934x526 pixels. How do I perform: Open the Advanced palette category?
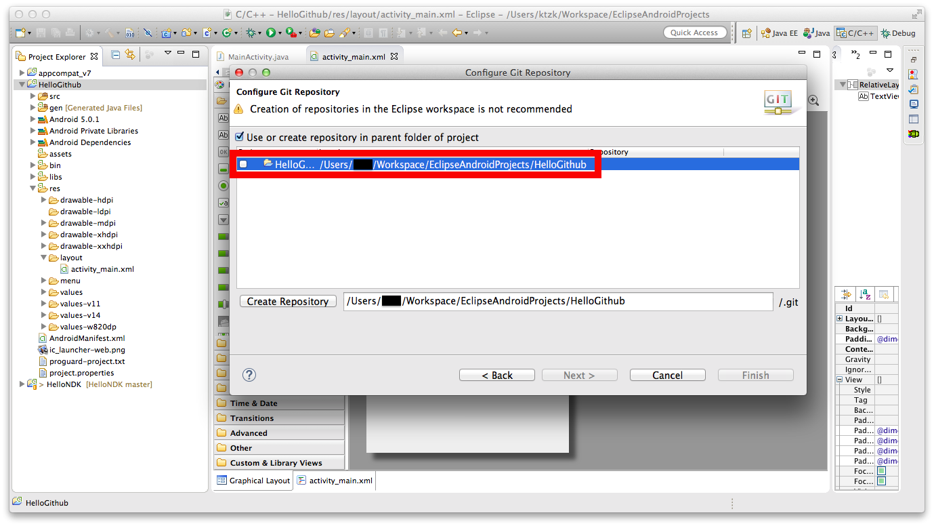(x=279, y=433)
